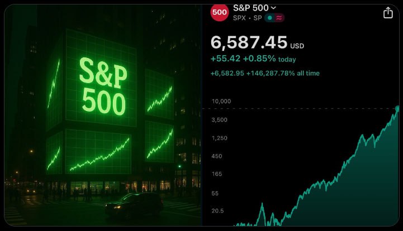
Task: Click the early spike peak on the chart
Action: [262, 205]
